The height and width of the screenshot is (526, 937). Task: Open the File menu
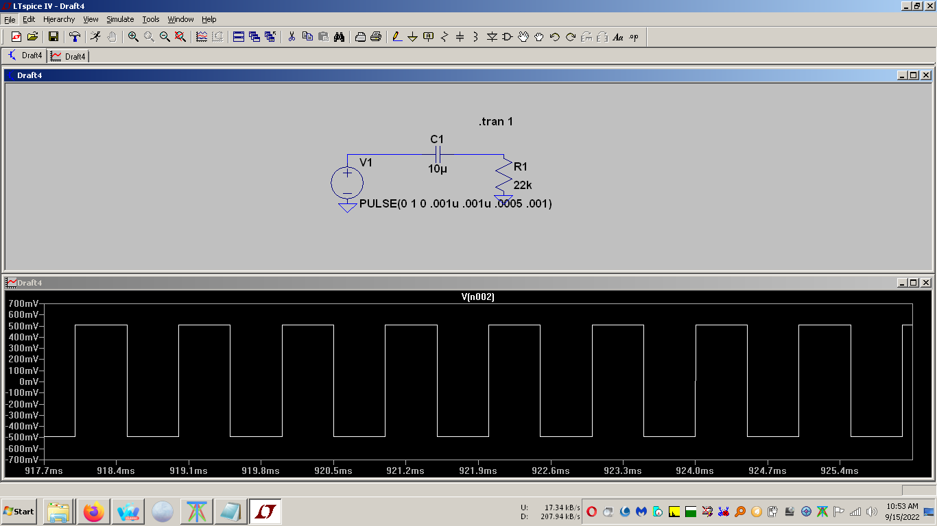click(10, 19)
